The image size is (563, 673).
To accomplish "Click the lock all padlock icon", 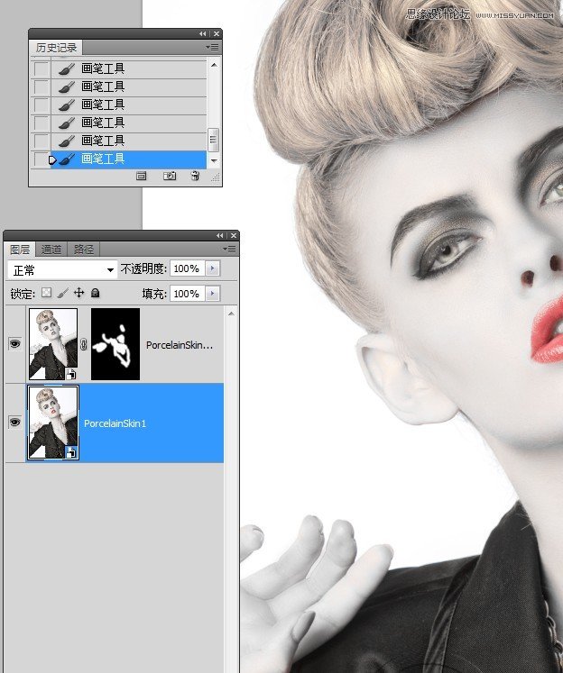I will tap(96, 294).
